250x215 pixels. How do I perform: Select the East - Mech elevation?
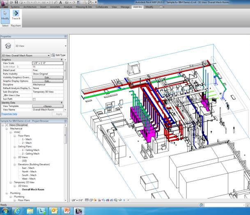click(x=28, y=168)
